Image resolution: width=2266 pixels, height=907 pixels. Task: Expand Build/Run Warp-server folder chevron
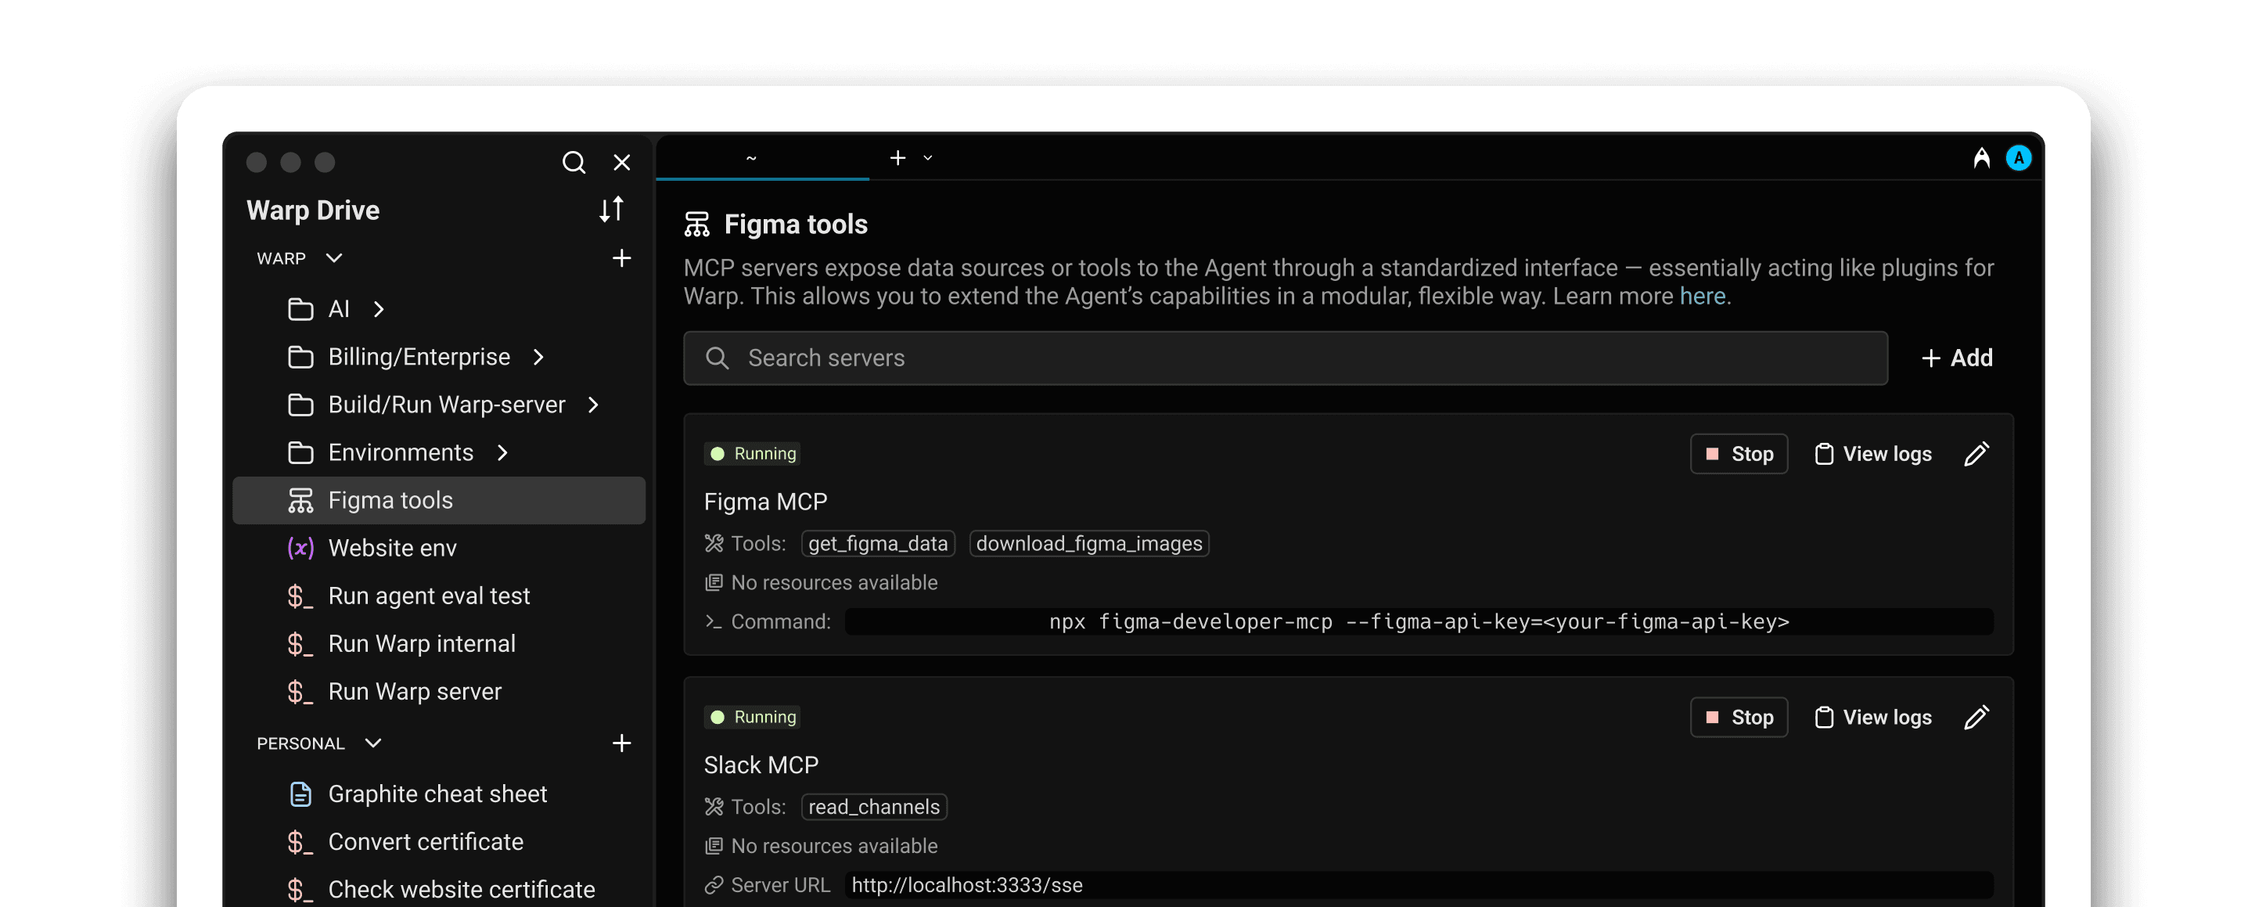click(594, 404)
